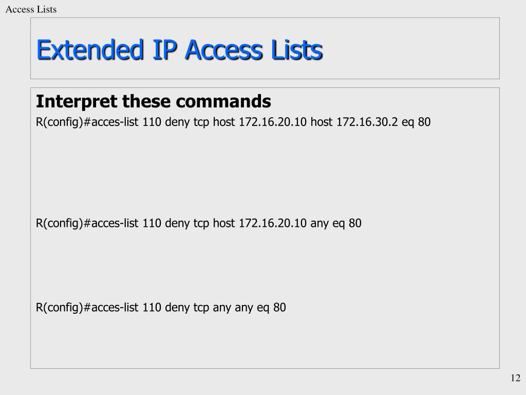Click 172.16.20.10 in the first command
Screen dimensions: 526x395
coord(272,121)
